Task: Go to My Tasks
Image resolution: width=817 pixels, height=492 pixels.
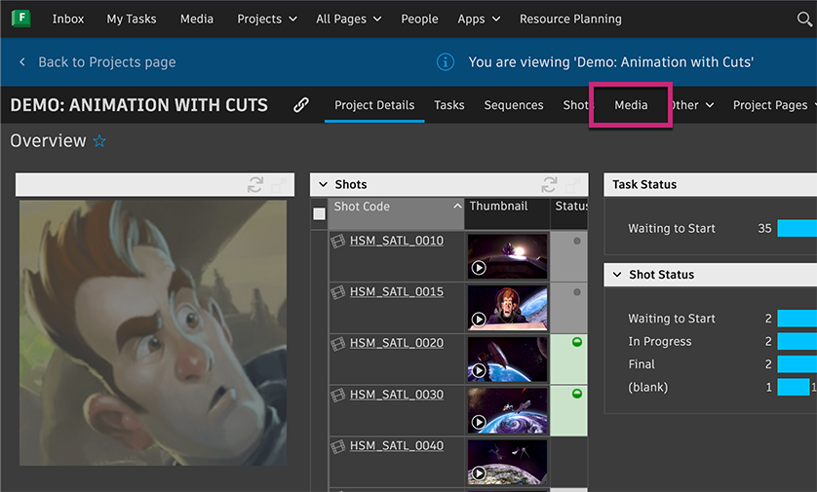Action: (132, 19)
